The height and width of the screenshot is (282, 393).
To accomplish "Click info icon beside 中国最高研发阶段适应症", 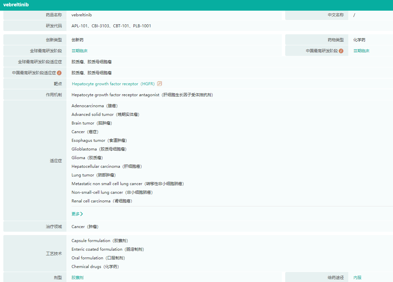I will (x=59, y=73).
